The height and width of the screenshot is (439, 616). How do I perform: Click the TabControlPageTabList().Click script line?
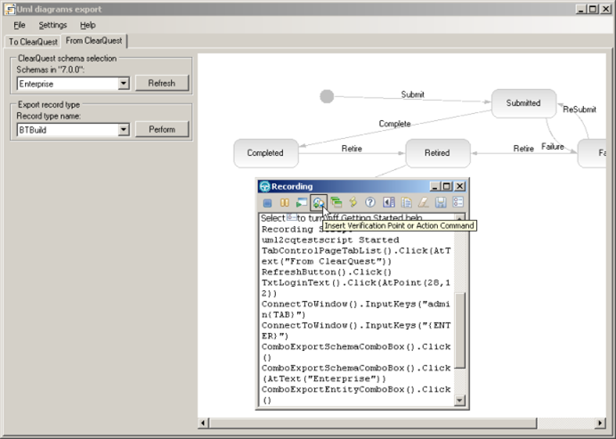[356, 256]
